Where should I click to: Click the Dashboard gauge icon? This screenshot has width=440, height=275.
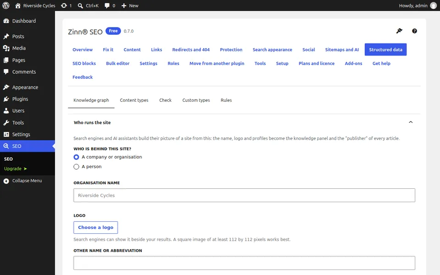point(6,21)
